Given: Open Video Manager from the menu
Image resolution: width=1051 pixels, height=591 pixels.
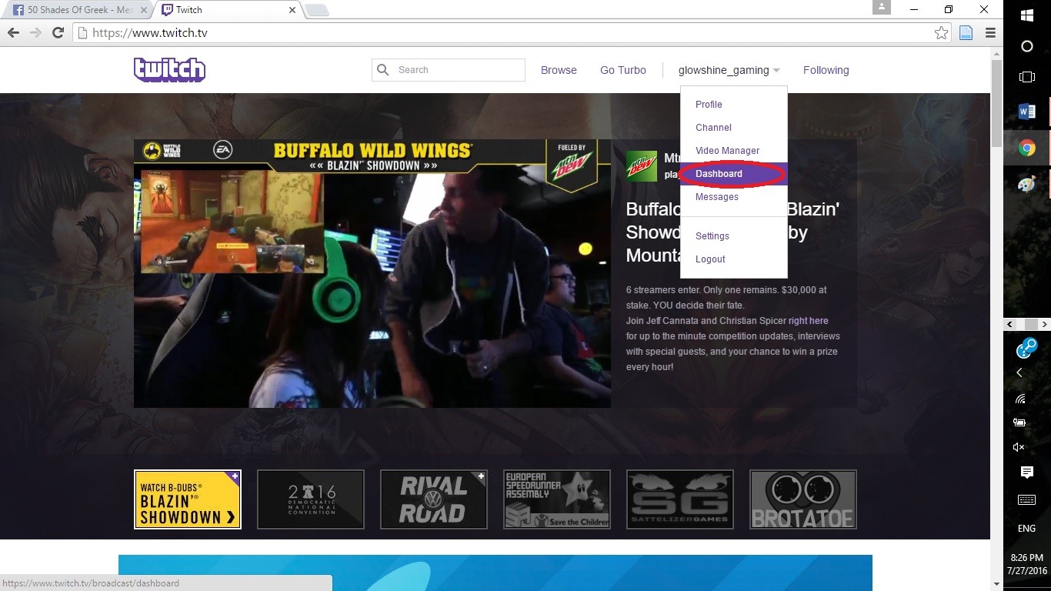Looking at the screenshot, I should (727, 151).
